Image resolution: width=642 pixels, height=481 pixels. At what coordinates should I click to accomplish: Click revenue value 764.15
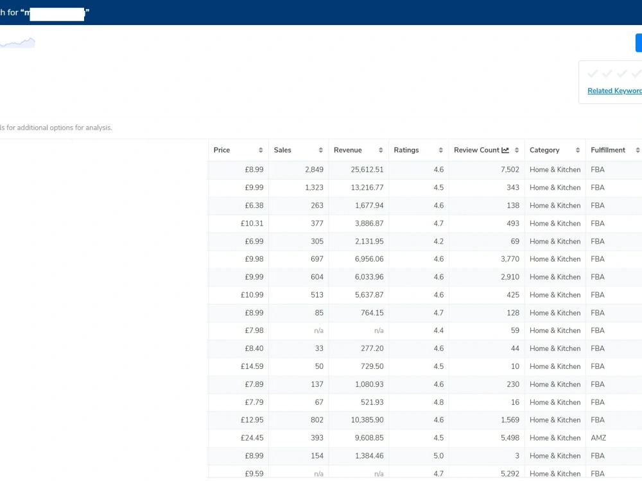[372, 313]
